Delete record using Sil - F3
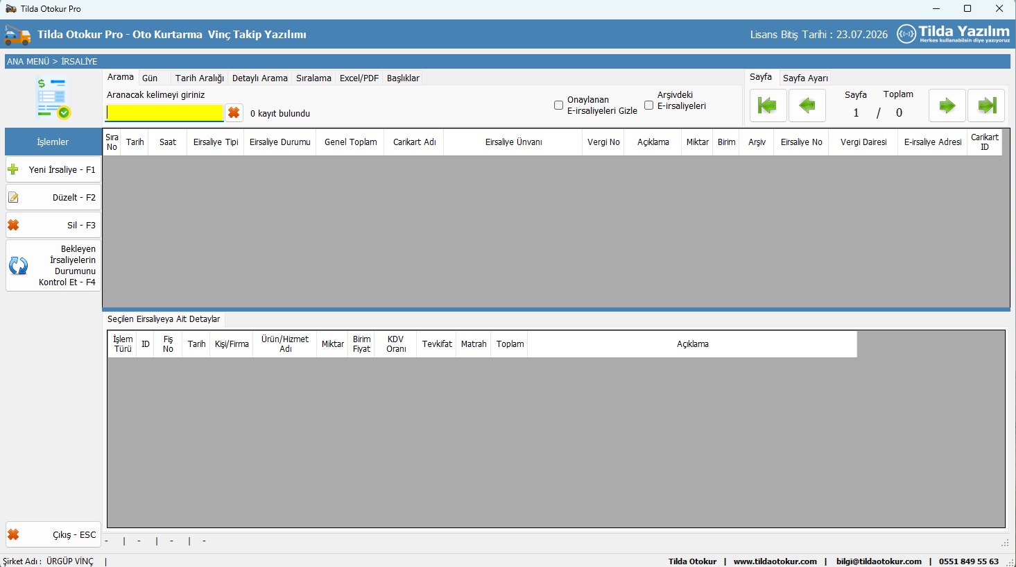The width and height of the screenshot is (1016, 567). (x=53, y=226)
